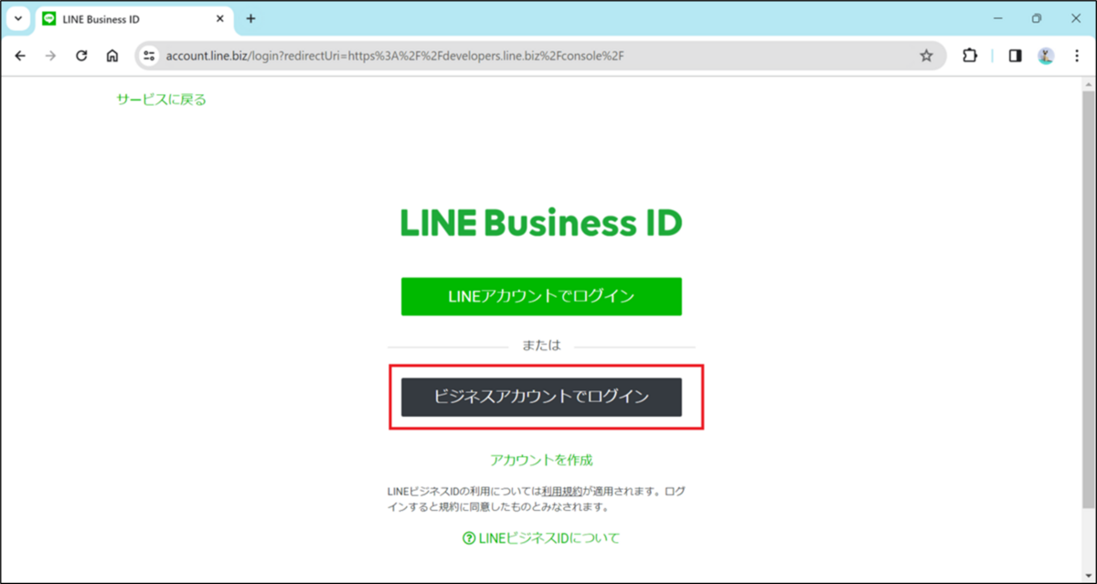Viewport: 1097px width, 584px height.
Task: Click ビジネスアカウントでログイン button
Action: pyautogui.click(x=541, y=397)
